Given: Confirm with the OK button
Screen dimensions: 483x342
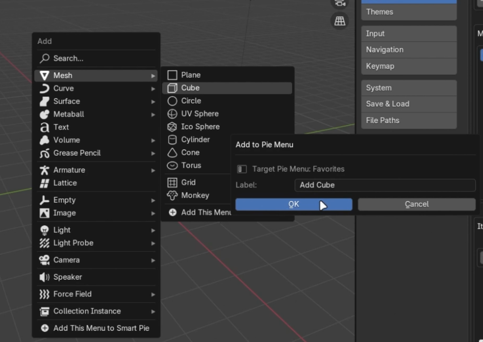Looking at the screenshot, I should tap(293, 204).
